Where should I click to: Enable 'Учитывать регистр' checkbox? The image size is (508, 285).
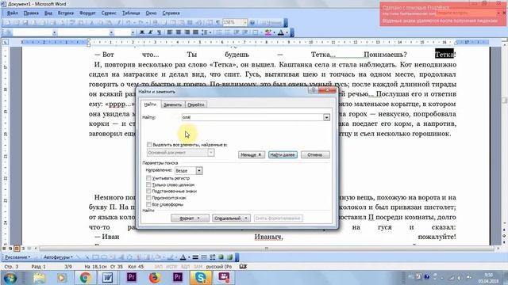(x=148, y=178)
